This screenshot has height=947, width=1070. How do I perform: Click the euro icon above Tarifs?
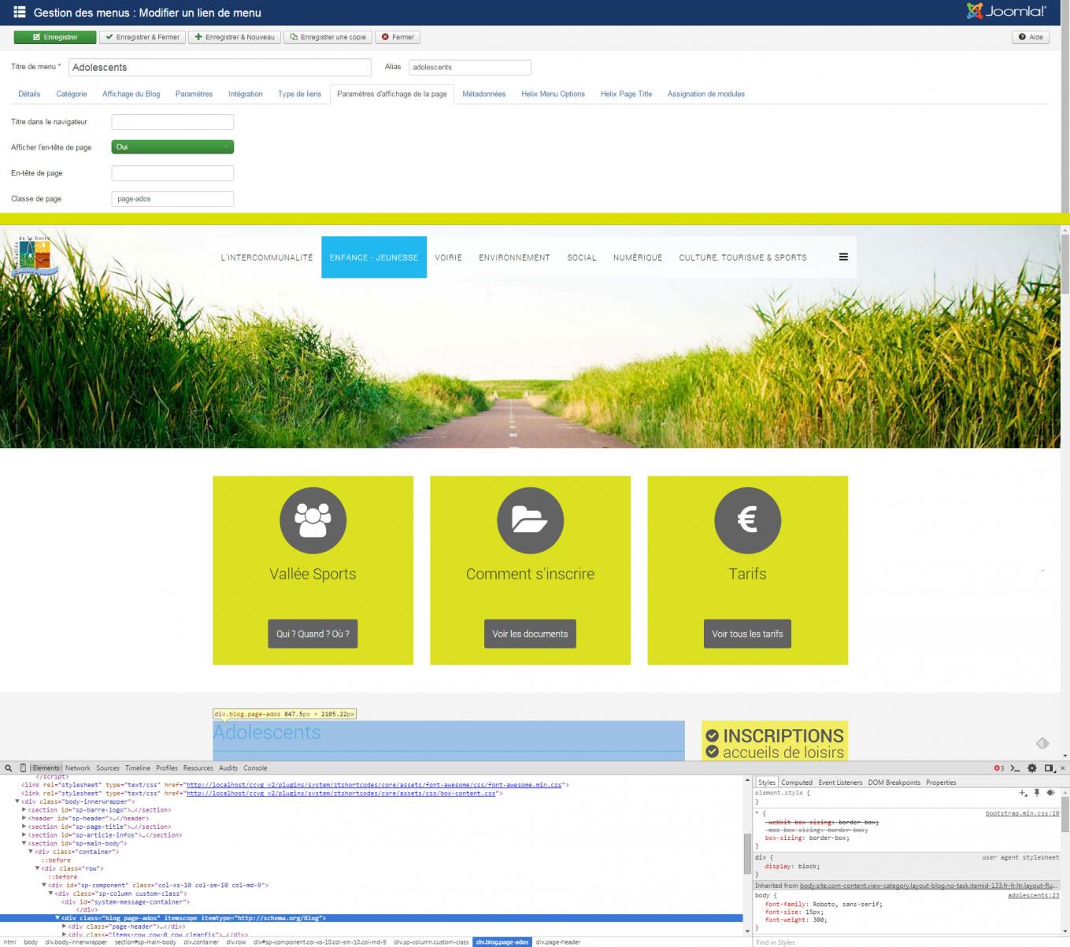(747, 520)
